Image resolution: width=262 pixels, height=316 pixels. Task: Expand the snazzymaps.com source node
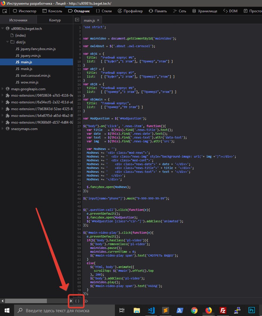[x=3, y=129]
